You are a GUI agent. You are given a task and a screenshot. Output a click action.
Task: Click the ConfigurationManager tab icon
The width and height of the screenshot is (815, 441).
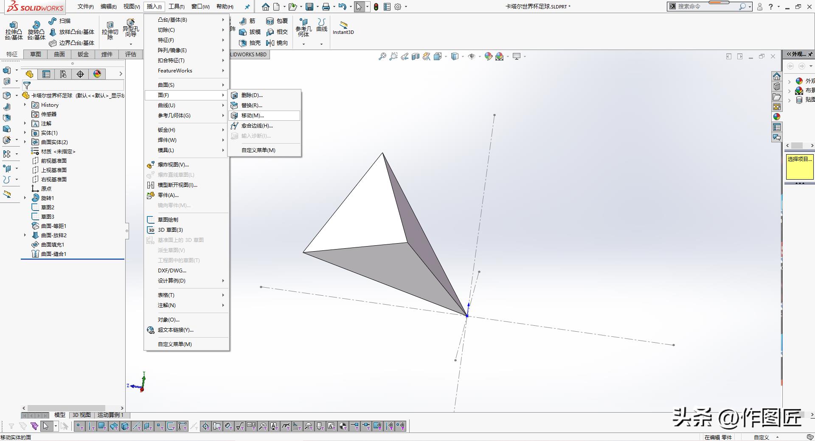63,74
